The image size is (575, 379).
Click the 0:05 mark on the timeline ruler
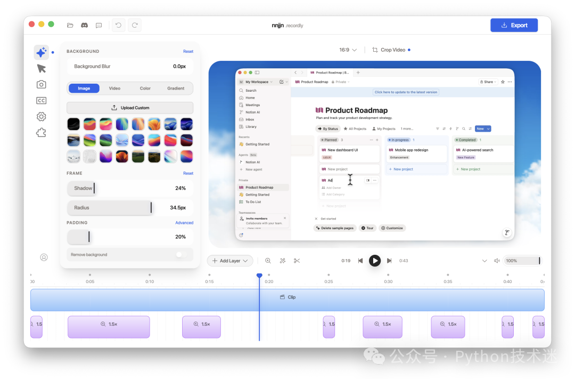click(90, 281)
